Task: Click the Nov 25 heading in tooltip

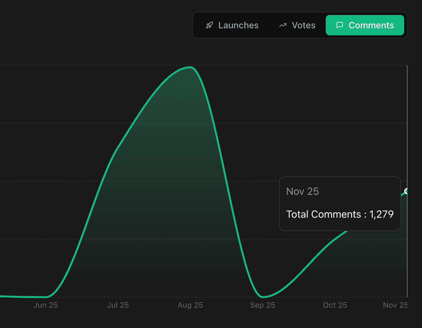Action: tap(302, 191)
